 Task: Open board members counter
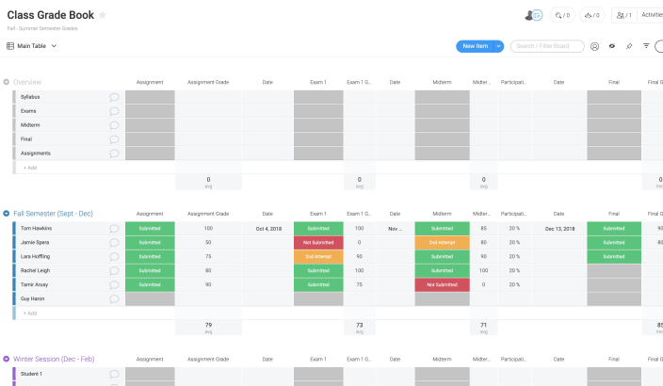(624, 15)
